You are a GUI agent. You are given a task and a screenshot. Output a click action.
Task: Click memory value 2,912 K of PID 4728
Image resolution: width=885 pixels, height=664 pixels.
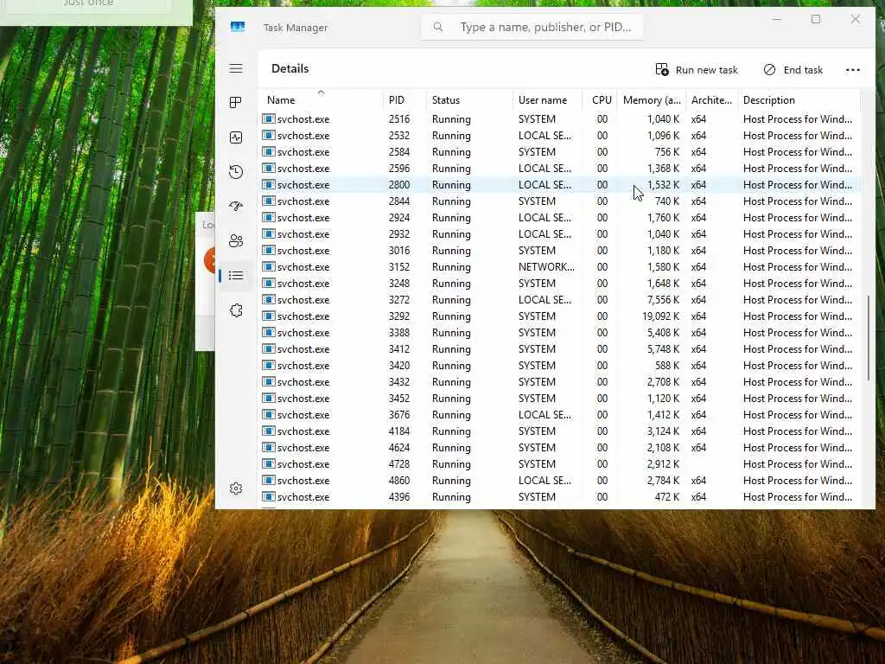(x=663, y=463)
